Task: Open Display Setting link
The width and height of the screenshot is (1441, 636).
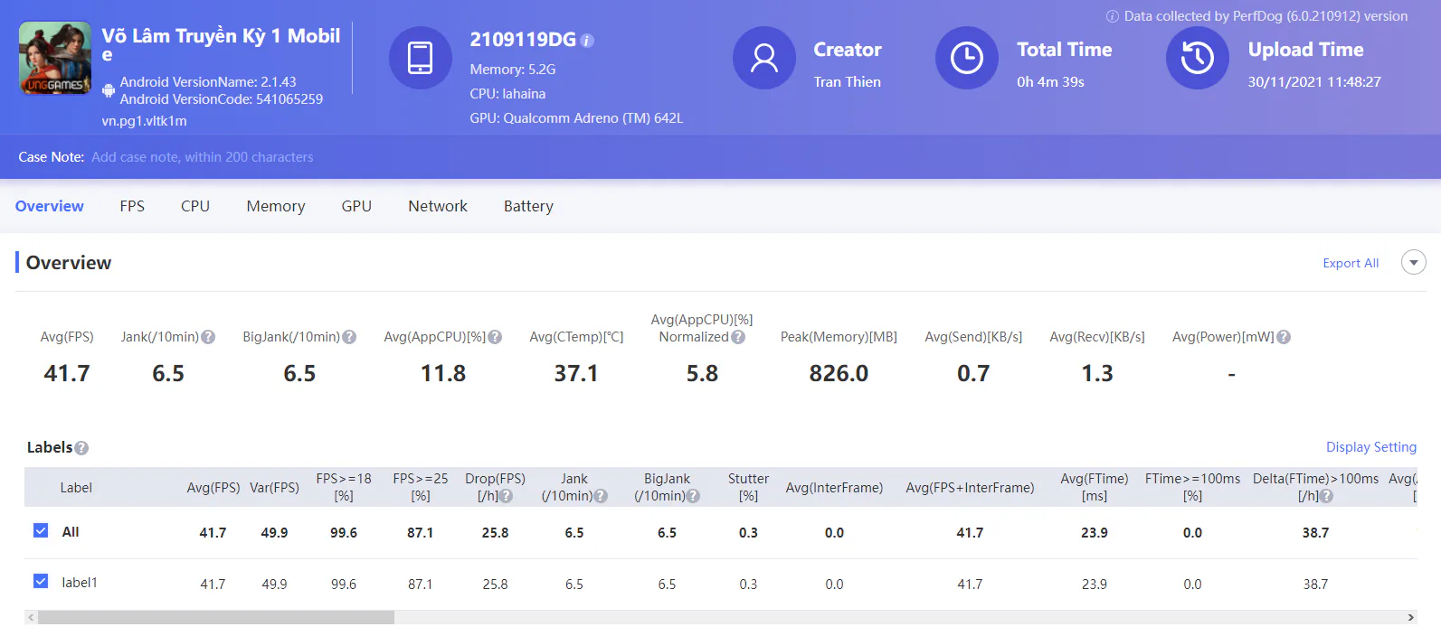Action: coord(1371,447)
